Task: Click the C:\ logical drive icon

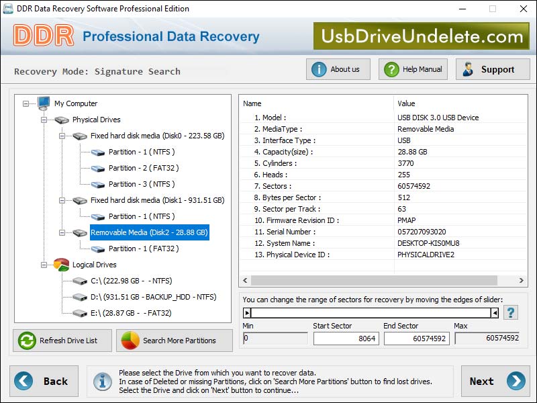Action: pyautogui.click(x=80, y=281)
